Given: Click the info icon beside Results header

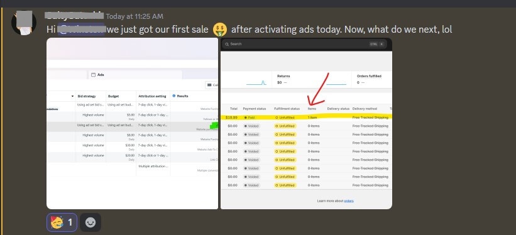Looking at the screenshot, I should pyautogui.click(x=173, y=96).
